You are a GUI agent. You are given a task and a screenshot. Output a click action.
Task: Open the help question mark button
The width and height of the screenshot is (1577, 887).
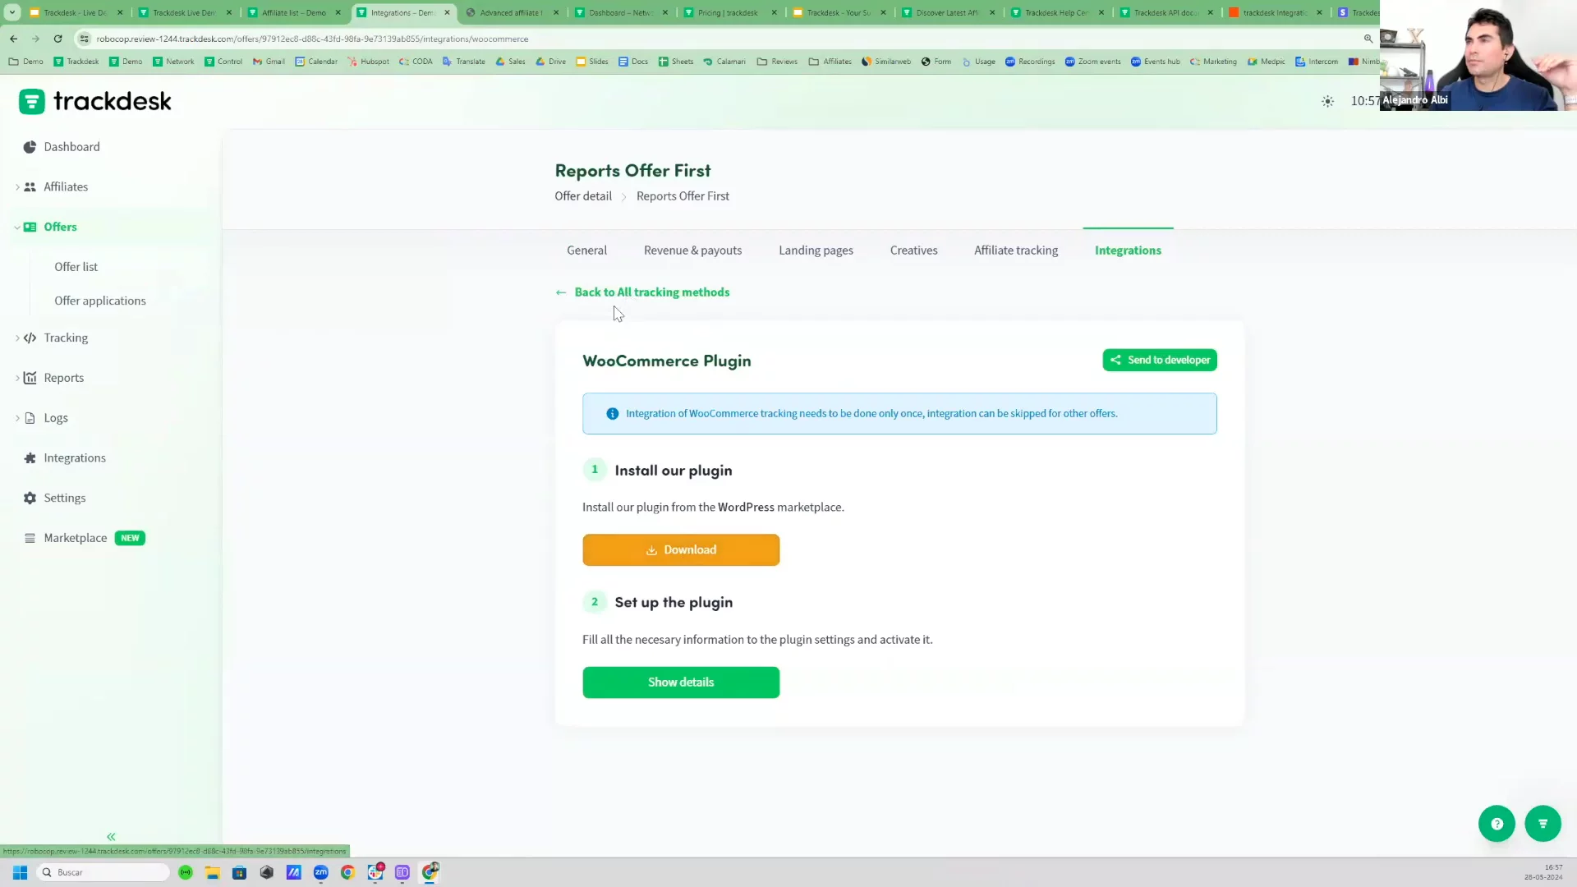1497,824
